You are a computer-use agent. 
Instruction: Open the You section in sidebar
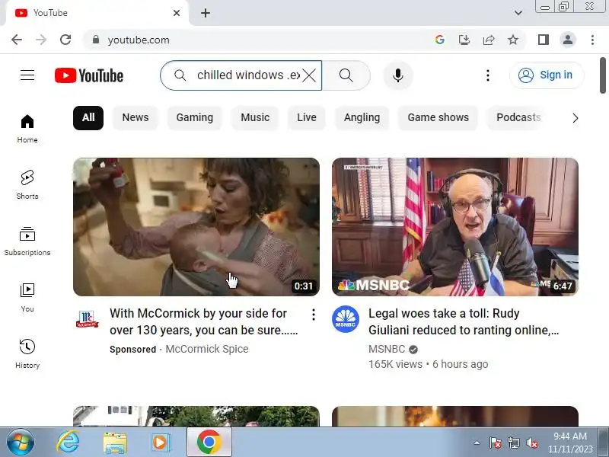(27, 298)
